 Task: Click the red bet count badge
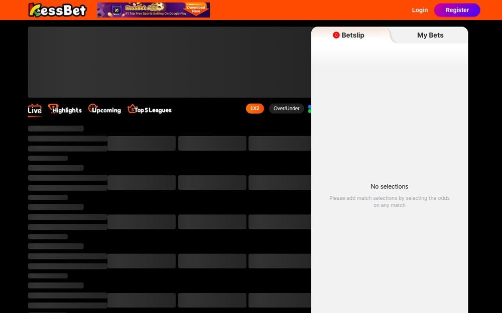click(x=336, y=35)
